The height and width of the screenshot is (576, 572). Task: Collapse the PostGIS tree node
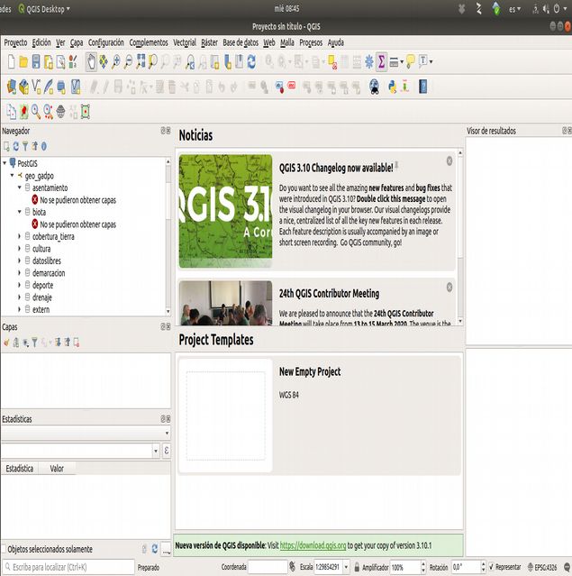(x=5, y=163)
